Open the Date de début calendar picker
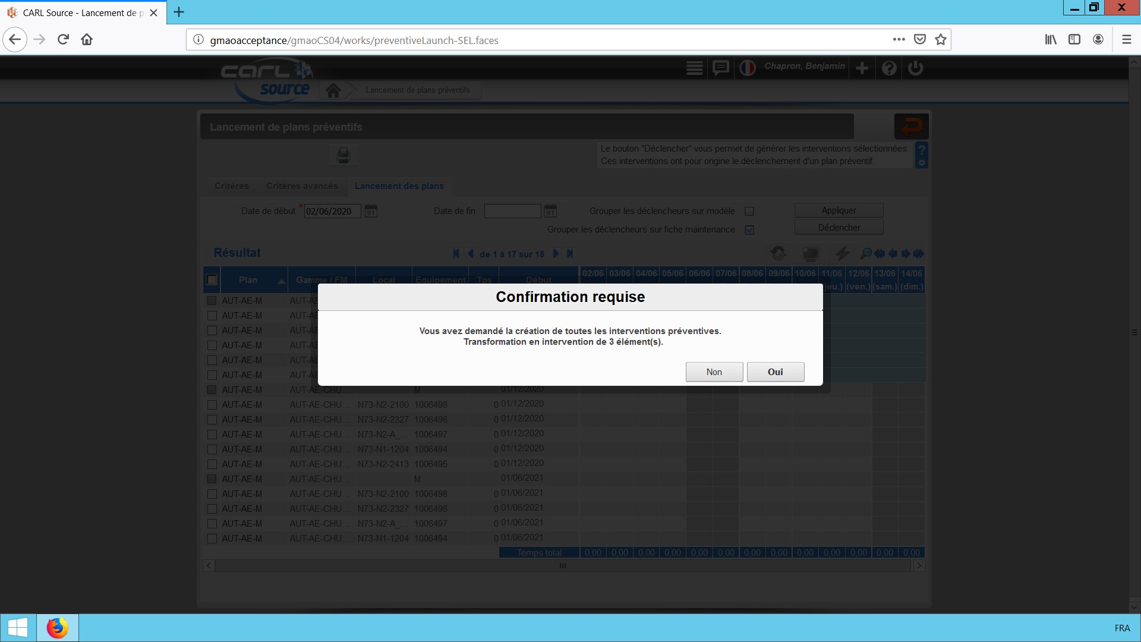The height and width of the screenshot is (642, 1141). [x=371, y=212]
